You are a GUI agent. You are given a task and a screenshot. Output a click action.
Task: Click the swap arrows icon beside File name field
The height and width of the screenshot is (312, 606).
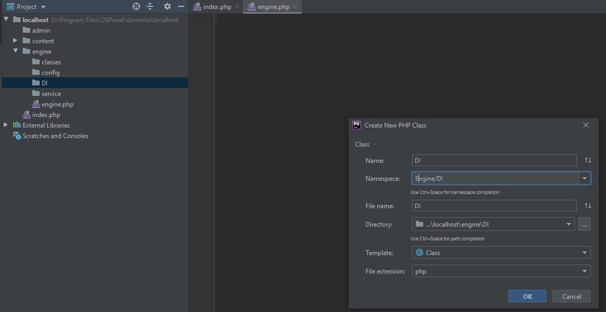pos(588,206)
